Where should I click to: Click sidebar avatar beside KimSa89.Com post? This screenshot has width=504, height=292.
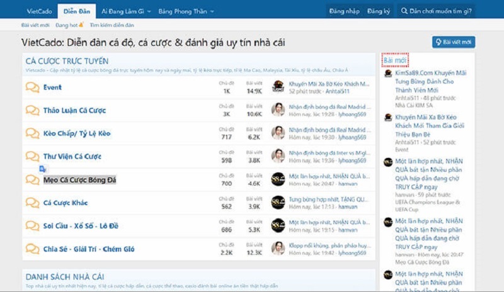tap(388, 74)
